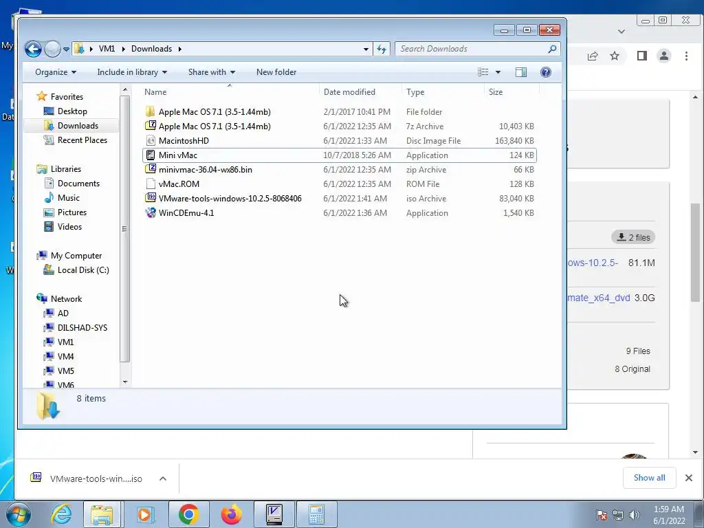Click Libraries in navigation pane
The height and width of the screenshot is (528, 704).
point(65,169)
